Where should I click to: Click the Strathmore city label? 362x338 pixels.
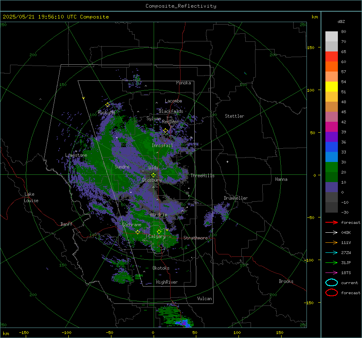tap(195, 238)
